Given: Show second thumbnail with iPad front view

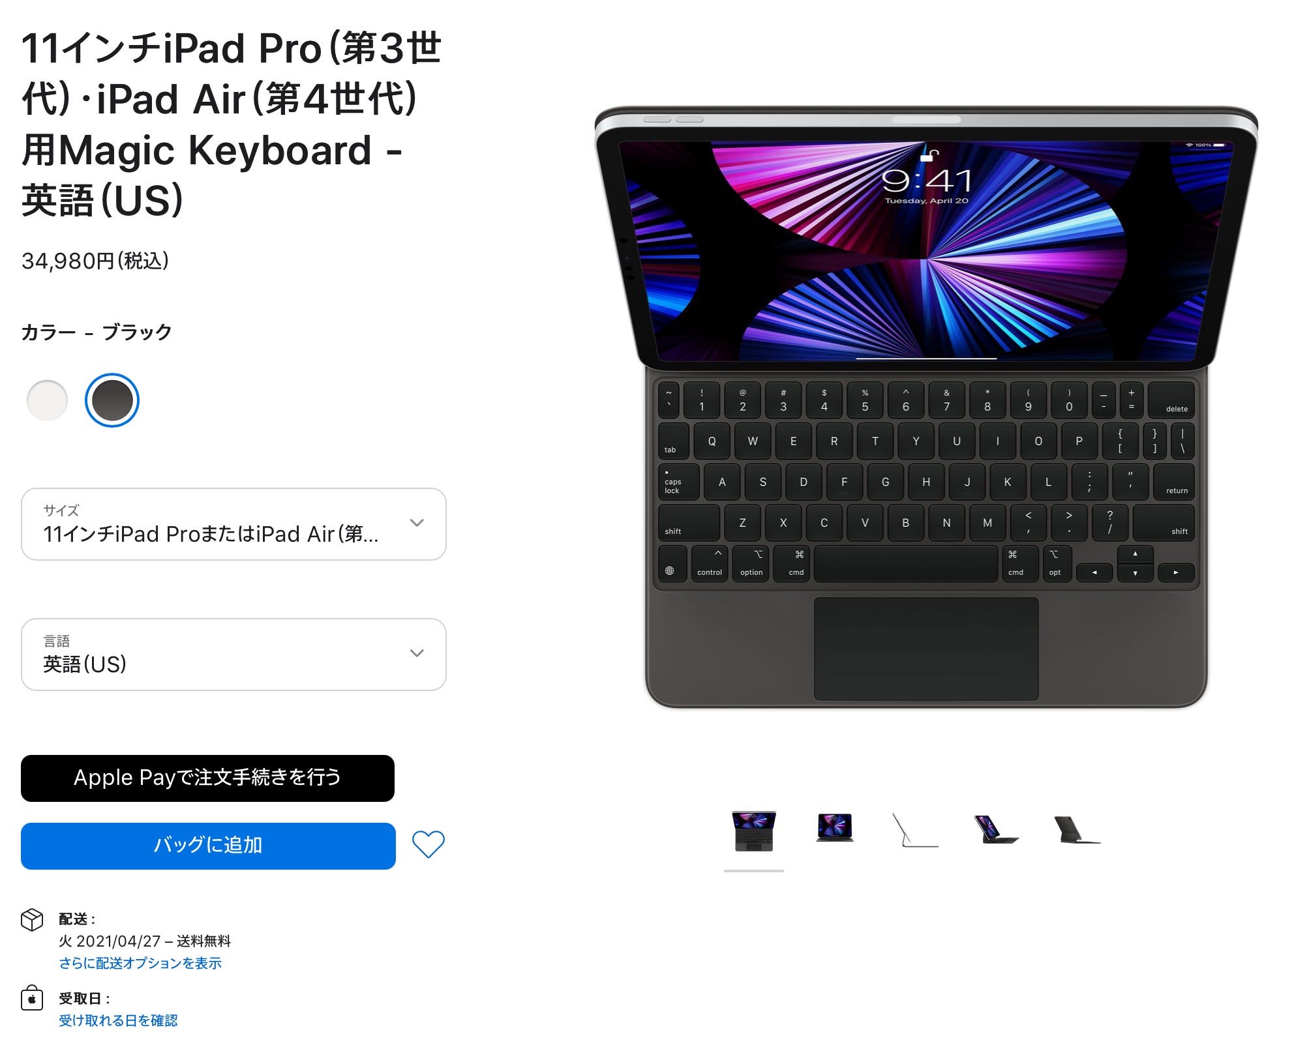Looking at the screenshot, I should pos(835,828).
